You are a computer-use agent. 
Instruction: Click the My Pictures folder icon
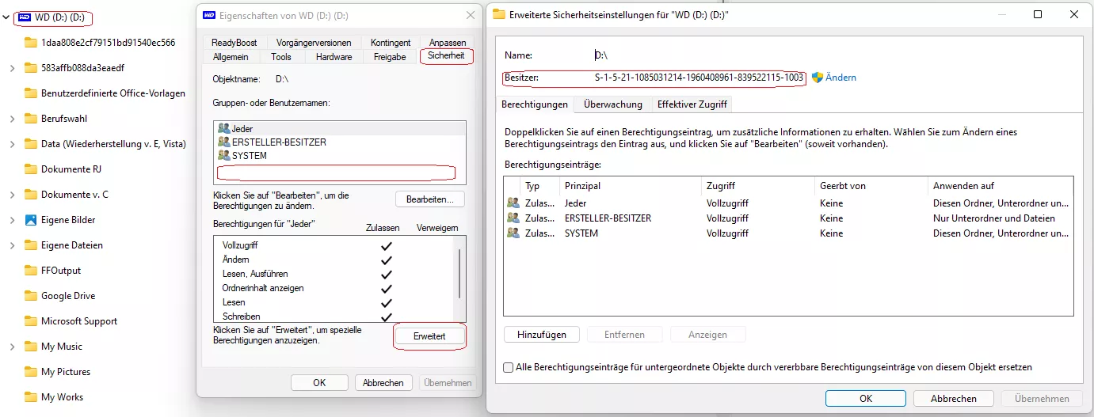[x=31, y=372]
